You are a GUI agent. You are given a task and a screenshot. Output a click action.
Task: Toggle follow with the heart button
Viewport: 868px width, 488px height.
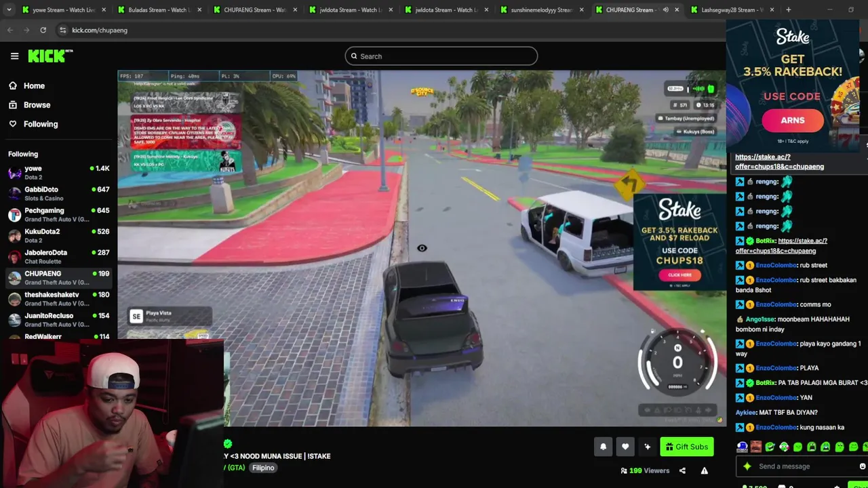pyautogui.click(x=625, y=447)
